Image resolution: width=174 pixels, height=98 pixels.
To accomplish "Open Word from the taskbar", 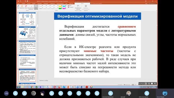I will point(82,87).
